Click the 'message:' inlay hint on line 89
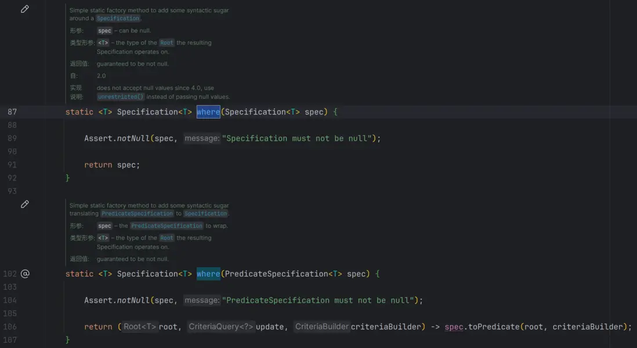The width and height of the screenshot is (637, 348). click(201, 138)
